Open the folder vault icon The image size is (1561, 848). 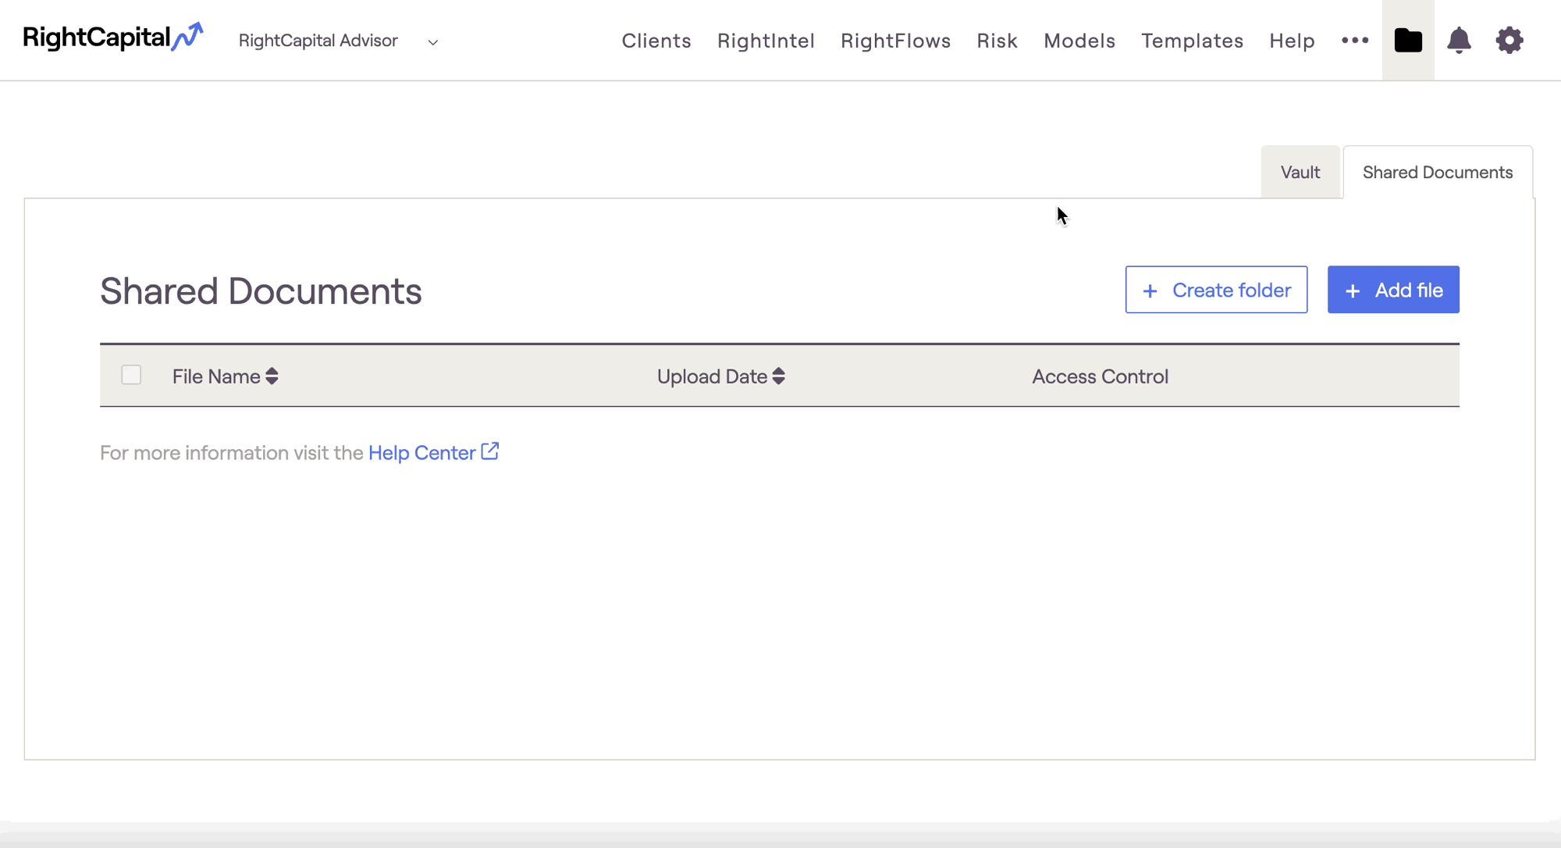[1408, 40]
